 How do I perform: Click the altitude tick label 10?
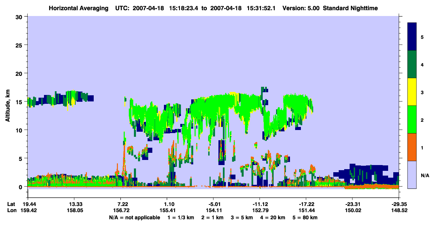(20, 130)
